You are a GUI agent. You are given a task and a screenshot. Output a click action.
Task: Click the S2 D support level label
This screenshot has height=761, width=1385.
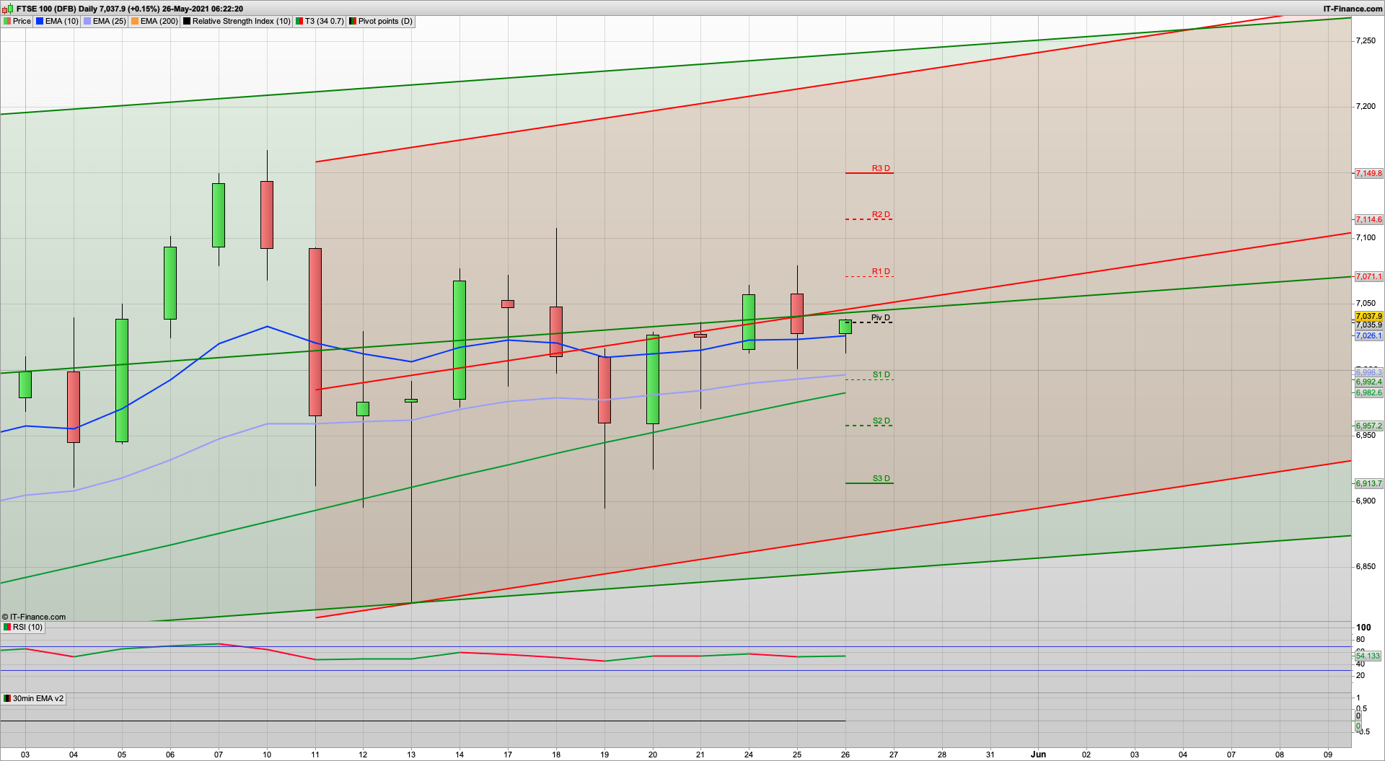[881, 421]
